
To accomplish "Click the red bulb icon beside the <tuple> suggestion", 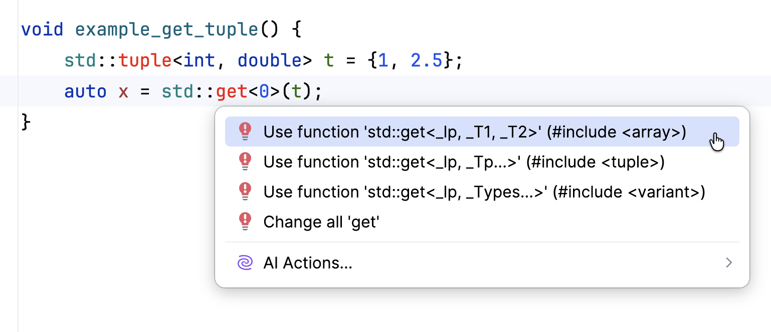I will (x=245, y=161).
